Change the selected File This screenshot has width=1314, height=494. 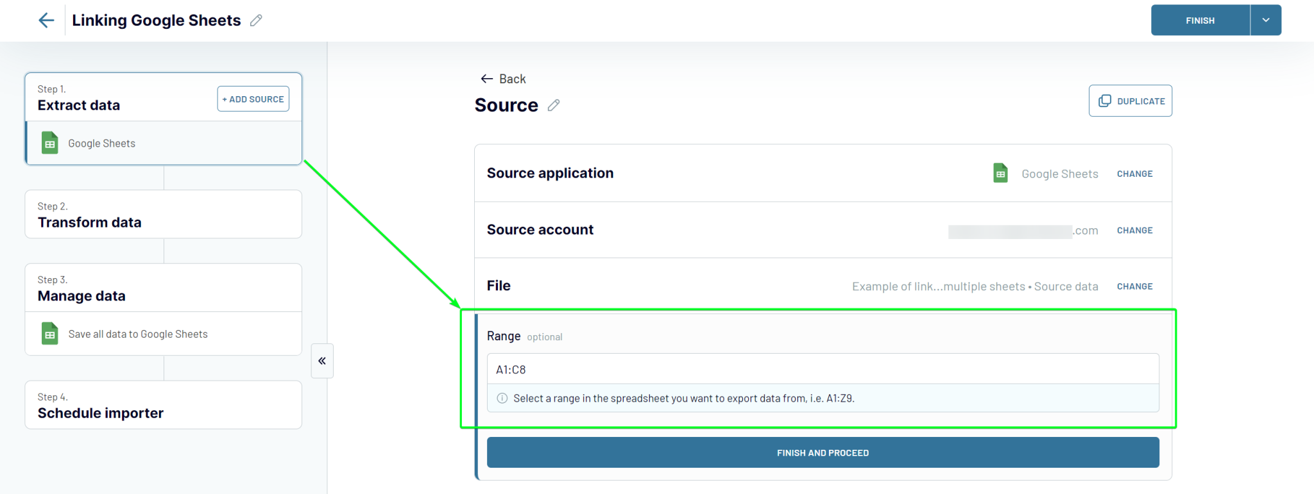[x=1134, y=286]
